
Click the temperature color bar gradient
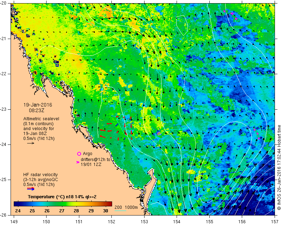pyautogui.click(x=63, y=204)
